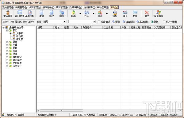Expand the 职务 tree node
This screenshot has width=184, height=118.
[7, 42]
